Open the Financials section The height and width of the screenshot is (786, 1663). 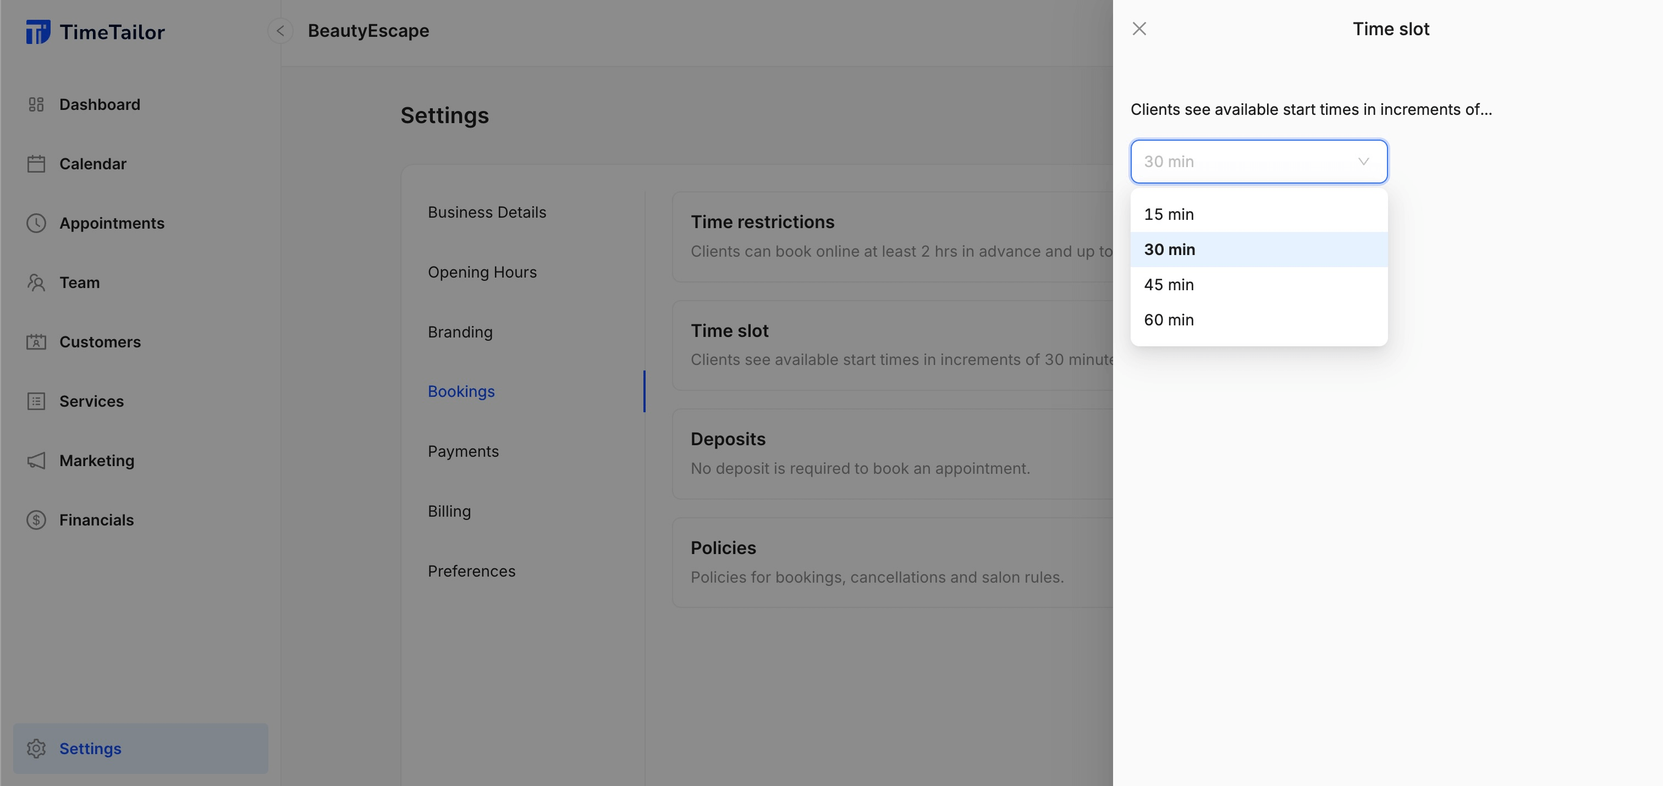tap(96, 519)
